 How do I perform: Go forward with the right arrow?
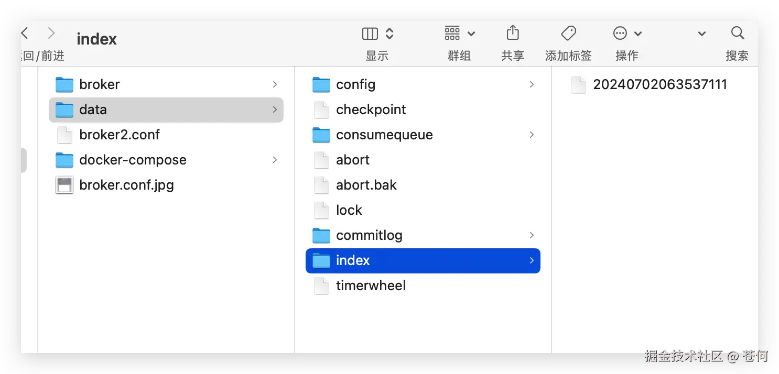[x=51, y=34]
